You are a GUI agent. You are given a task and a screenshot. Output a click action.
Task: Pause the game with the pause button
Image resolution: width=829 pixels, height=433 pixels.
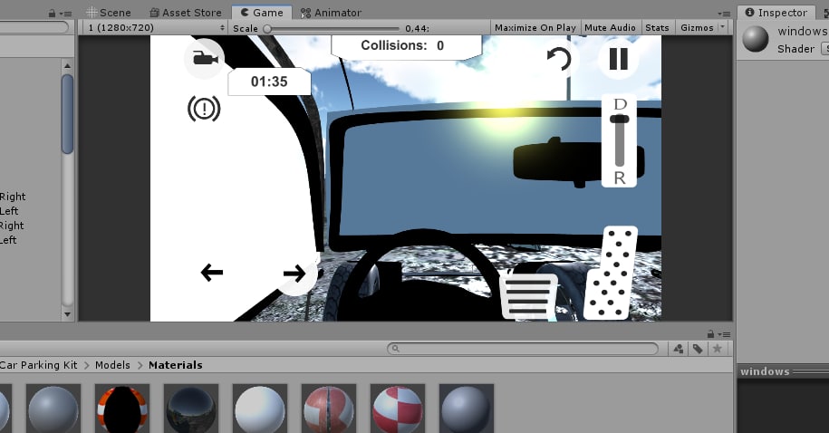[x=619, y=59]
